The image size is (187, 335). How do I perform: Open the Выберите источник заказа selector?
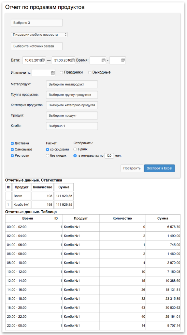pyautogui.click(x=36, y=46)
